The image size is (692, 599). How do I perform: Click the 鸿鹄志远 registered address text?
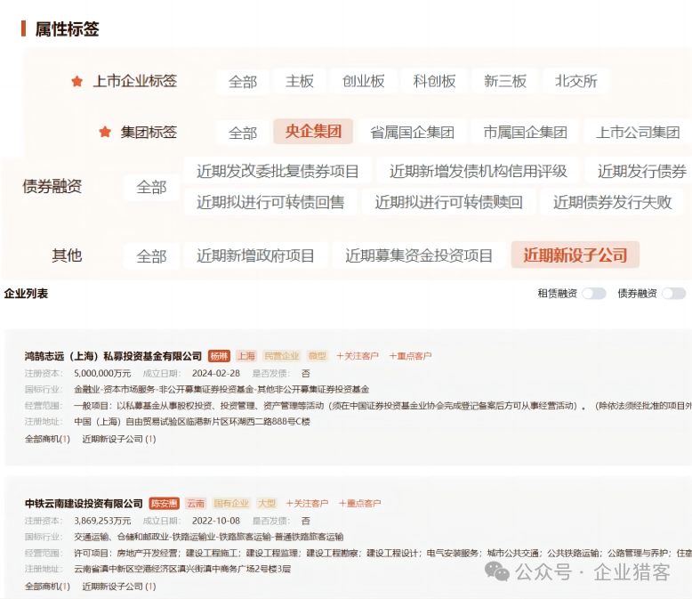[x=192, y=422]
